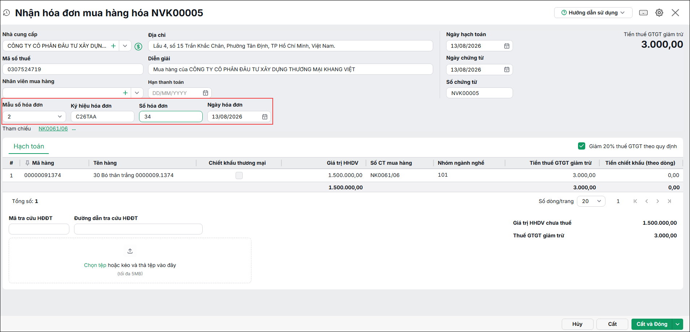Image resolution: width=690 pixels, height=332 pixels.
Task: Click the ellipsis next to Tham chiếu
Action: point(74,129)
